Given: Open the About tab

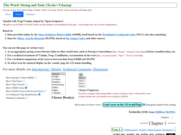Looking at the screenshot, I should (8, 14).
